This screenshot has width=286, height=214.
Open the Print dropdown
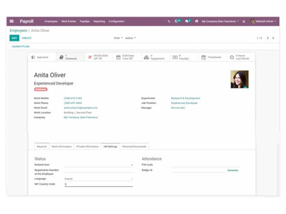[118, 38]
